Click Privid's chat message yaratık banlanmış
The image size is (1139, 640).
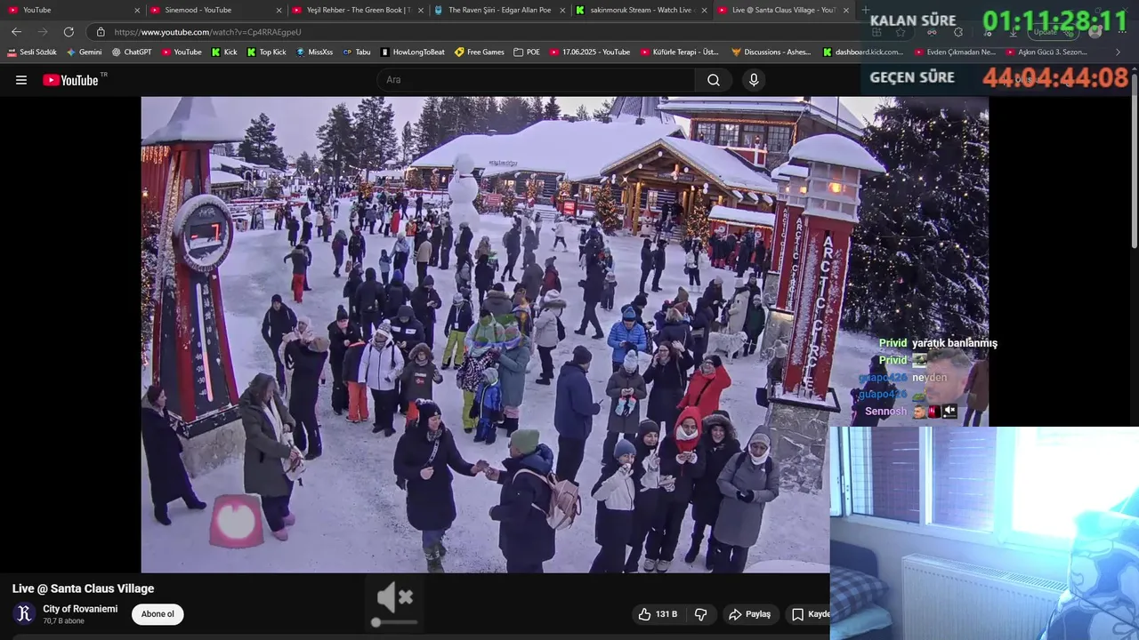pyautogui.click(x=955, y=343)
